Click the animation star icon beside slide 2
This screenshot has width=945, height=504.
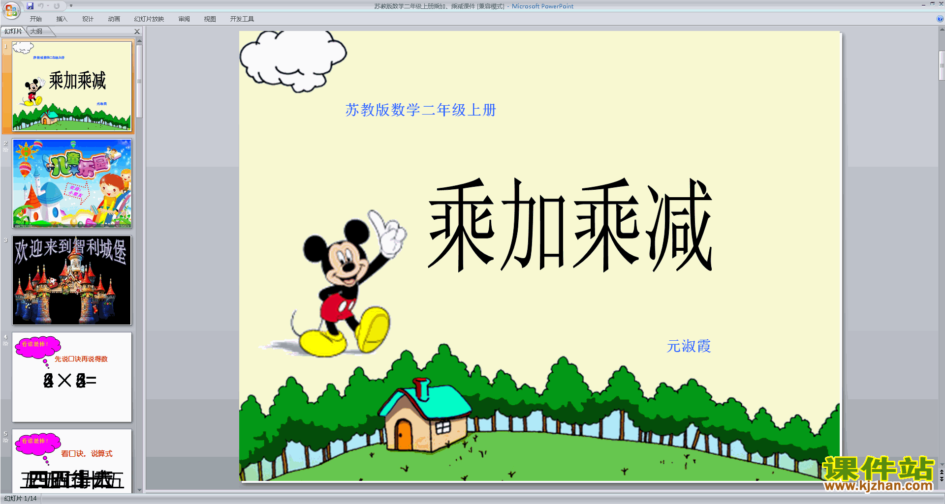[x=5, y=149]
